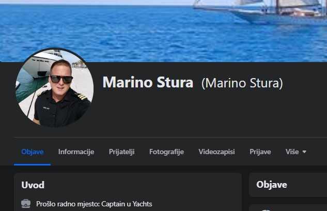Click the alternate name in parentheses
Screen dimensions: 327x211
pyautogui.click(x=242, y=83)
